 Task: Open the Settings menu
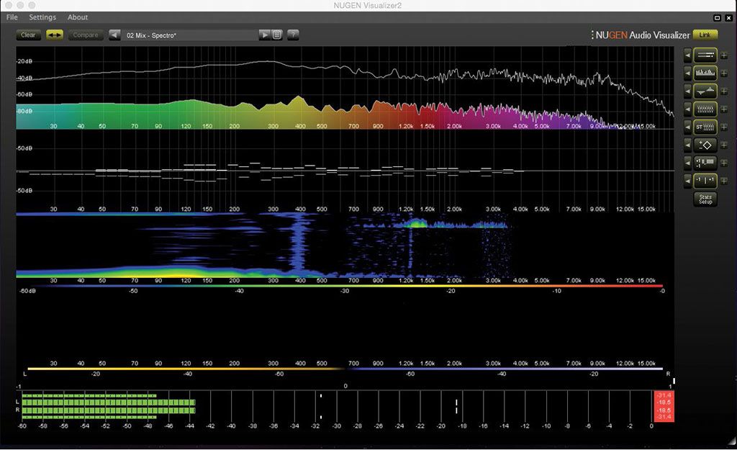click(42, 17)
